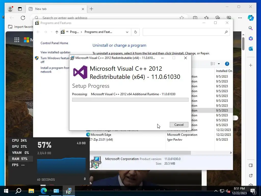
Task: Open the muted volume tray icon
Action: point(228,191)
